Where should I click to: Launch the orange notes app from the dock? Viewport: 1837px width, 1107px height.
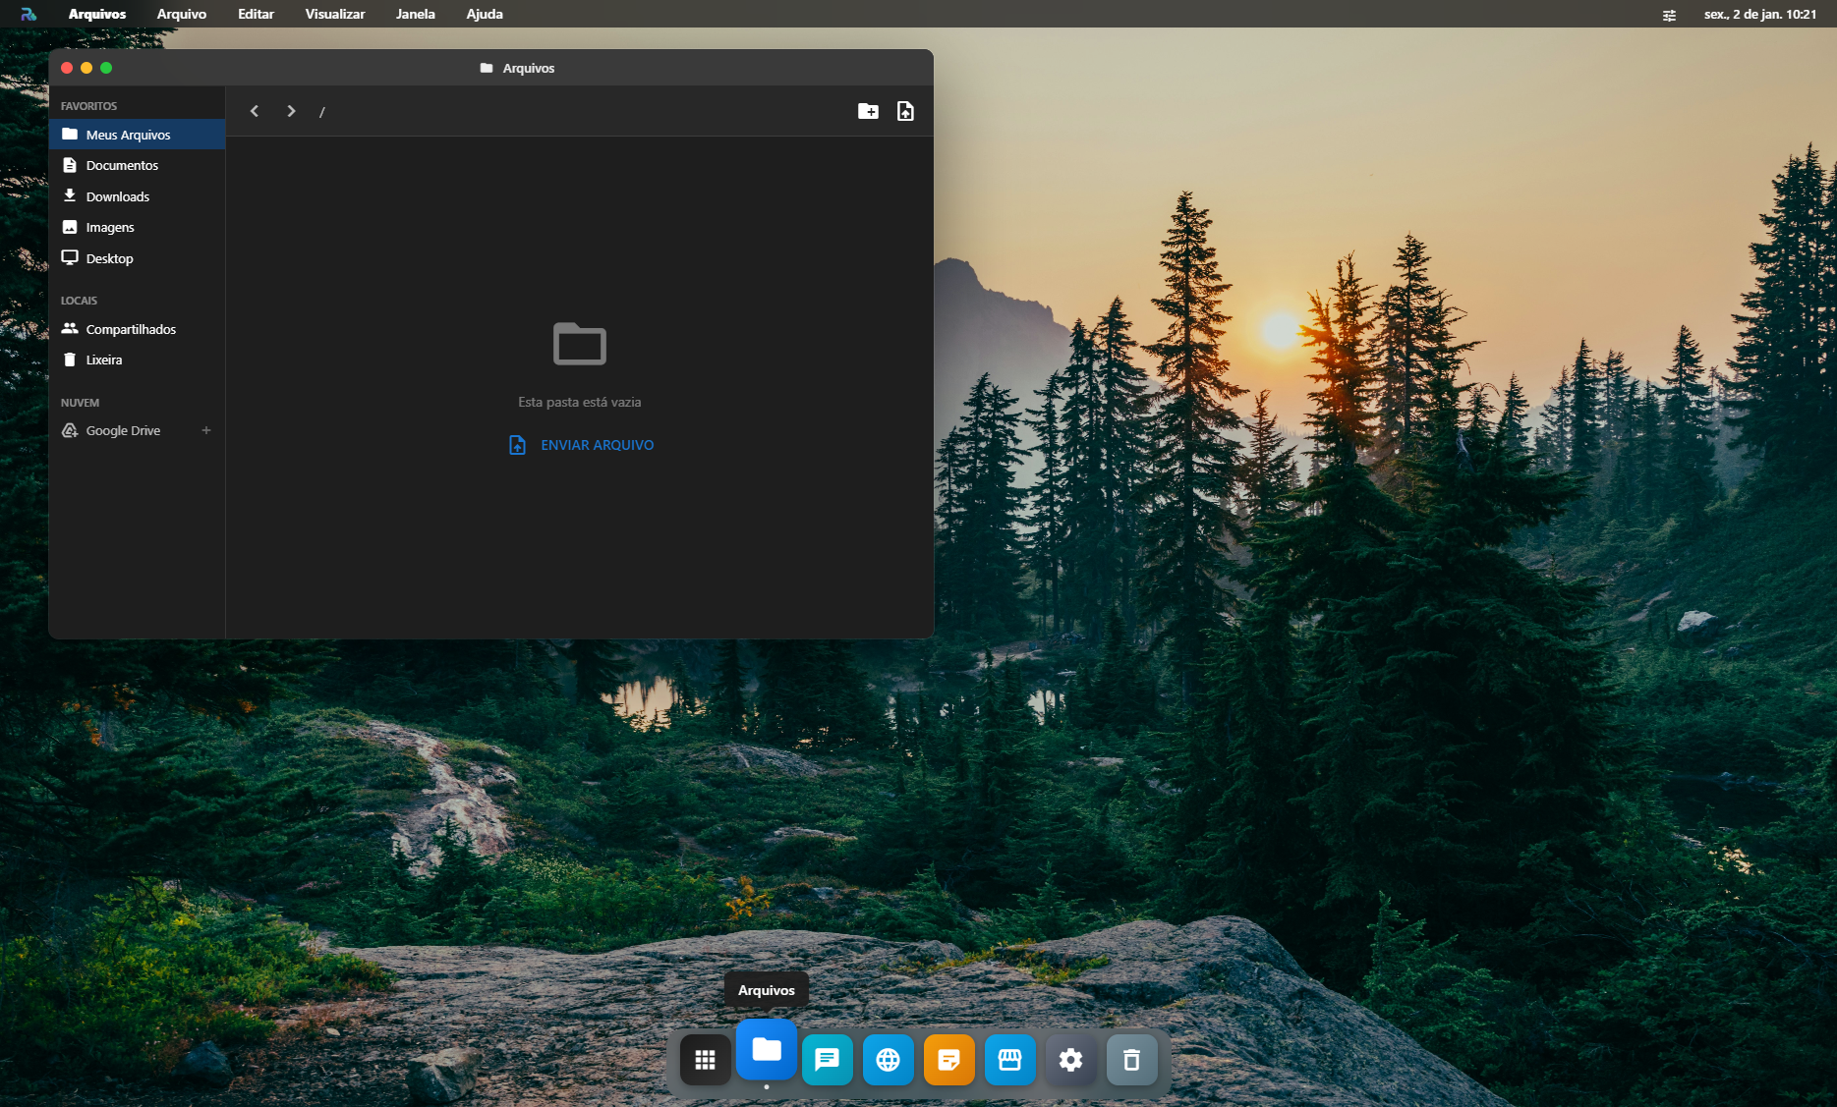pyautogui.click(x=948, y=1059)
